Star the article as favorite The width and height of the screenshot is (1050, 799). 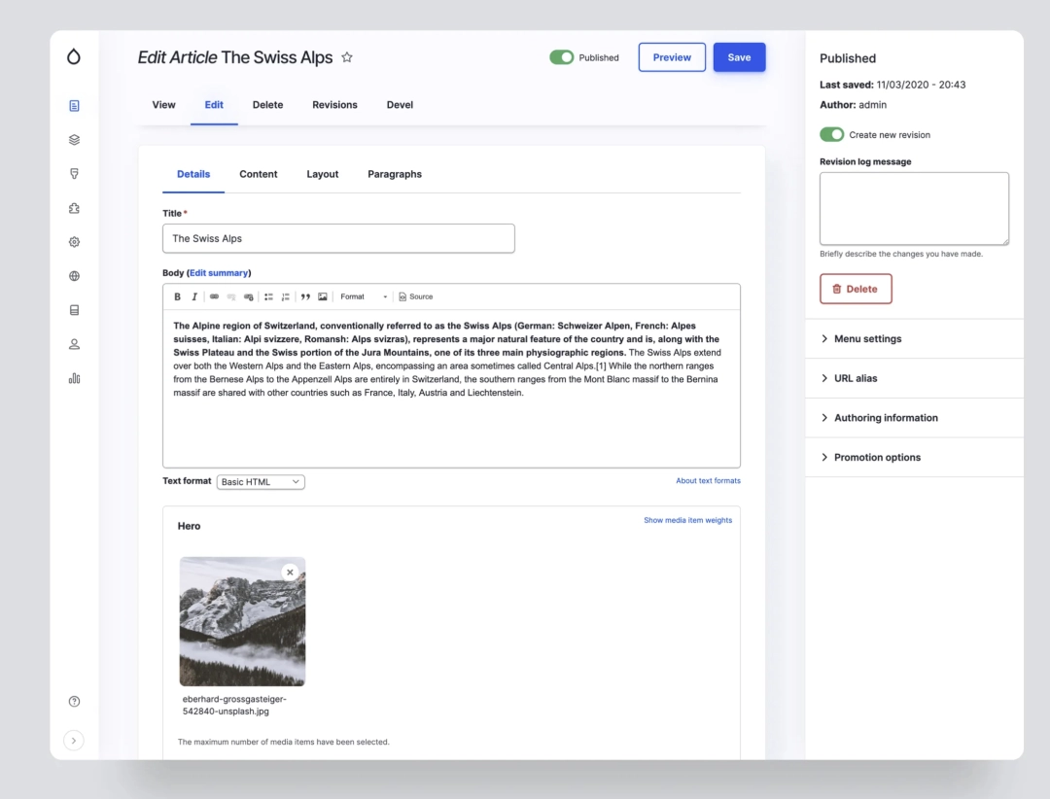coord(347,57)
